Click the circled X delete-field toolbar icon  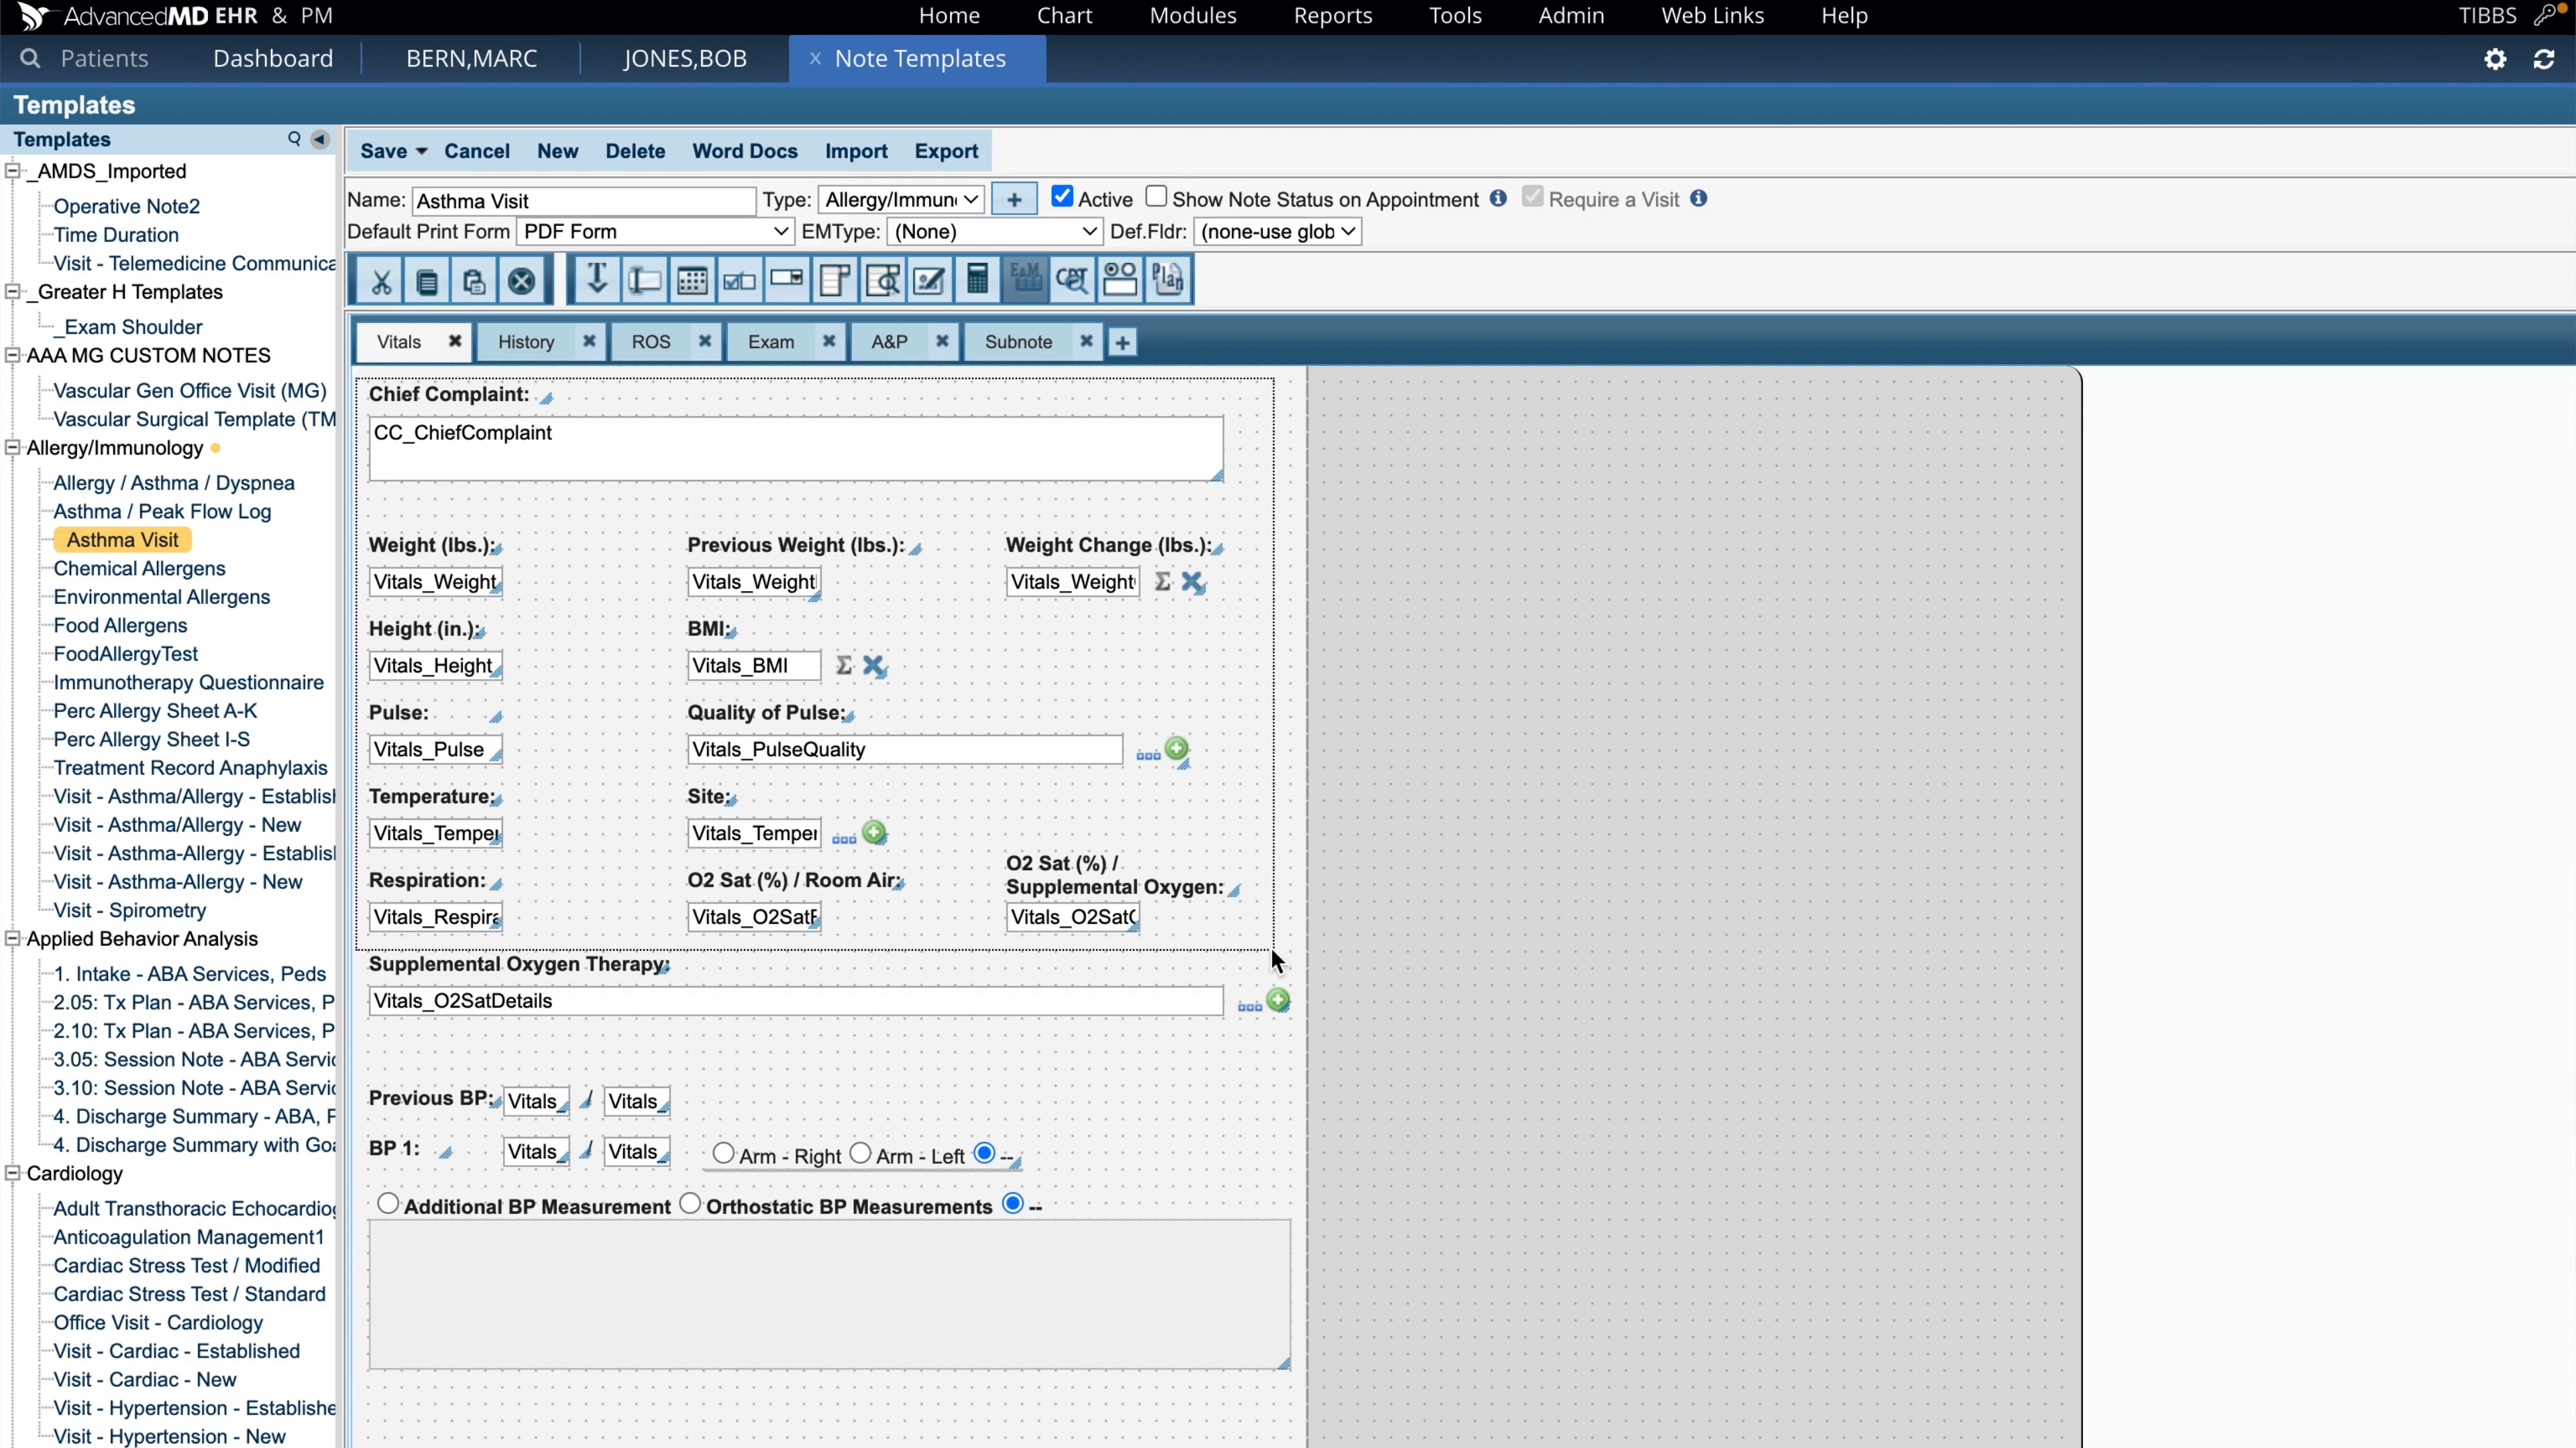pos(521,281)
